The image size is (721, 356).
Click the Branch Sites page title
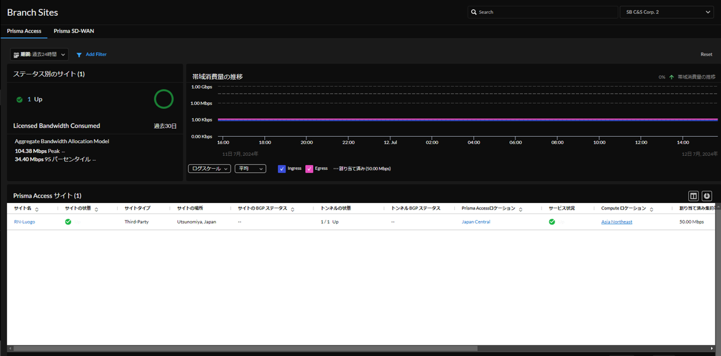tap(33, 12)
